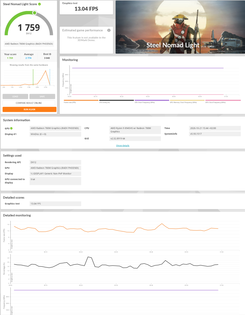Click the score distribution chart peak
Image resolution: width=245 pixels, height=315 pixels.
[46, 71]
